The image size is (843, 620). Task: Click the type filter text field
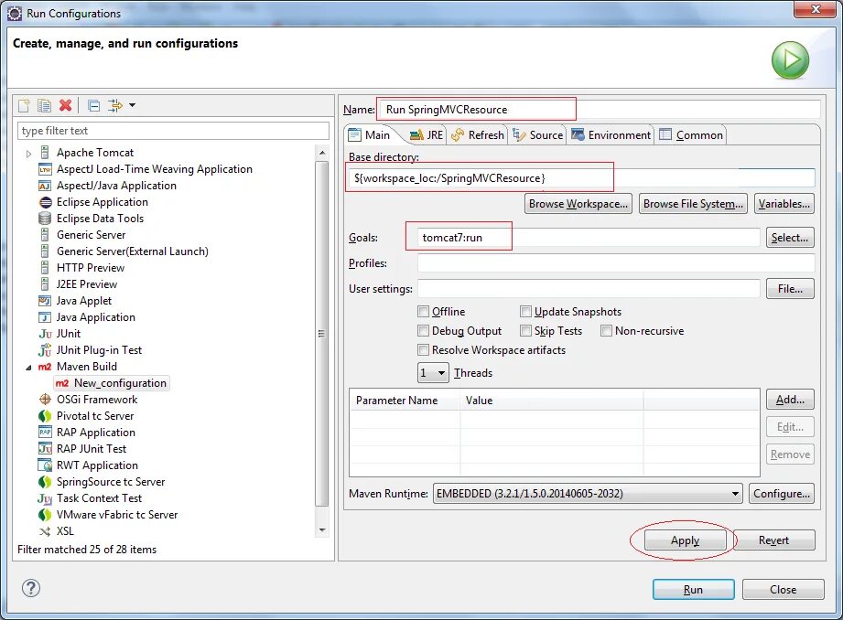(x=173, y=131)
